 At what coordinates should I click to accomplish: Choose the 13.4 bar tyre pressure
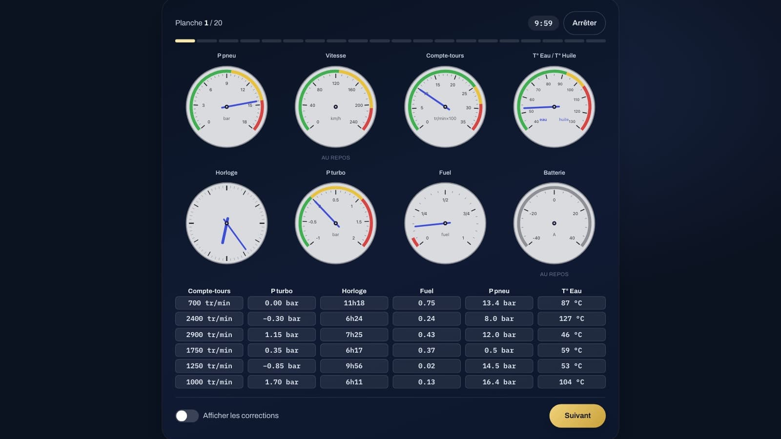tap(499, 303)
